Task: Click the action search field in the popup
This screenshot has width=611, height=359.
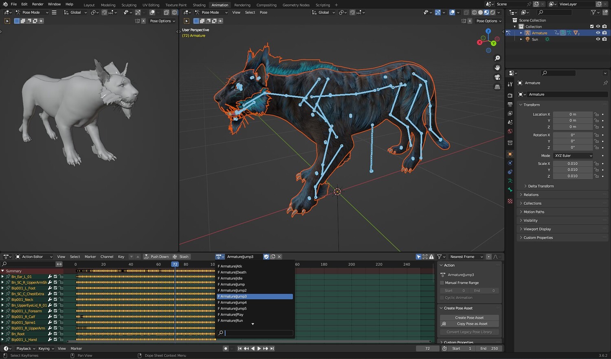Action: click(x=255, y=333)
